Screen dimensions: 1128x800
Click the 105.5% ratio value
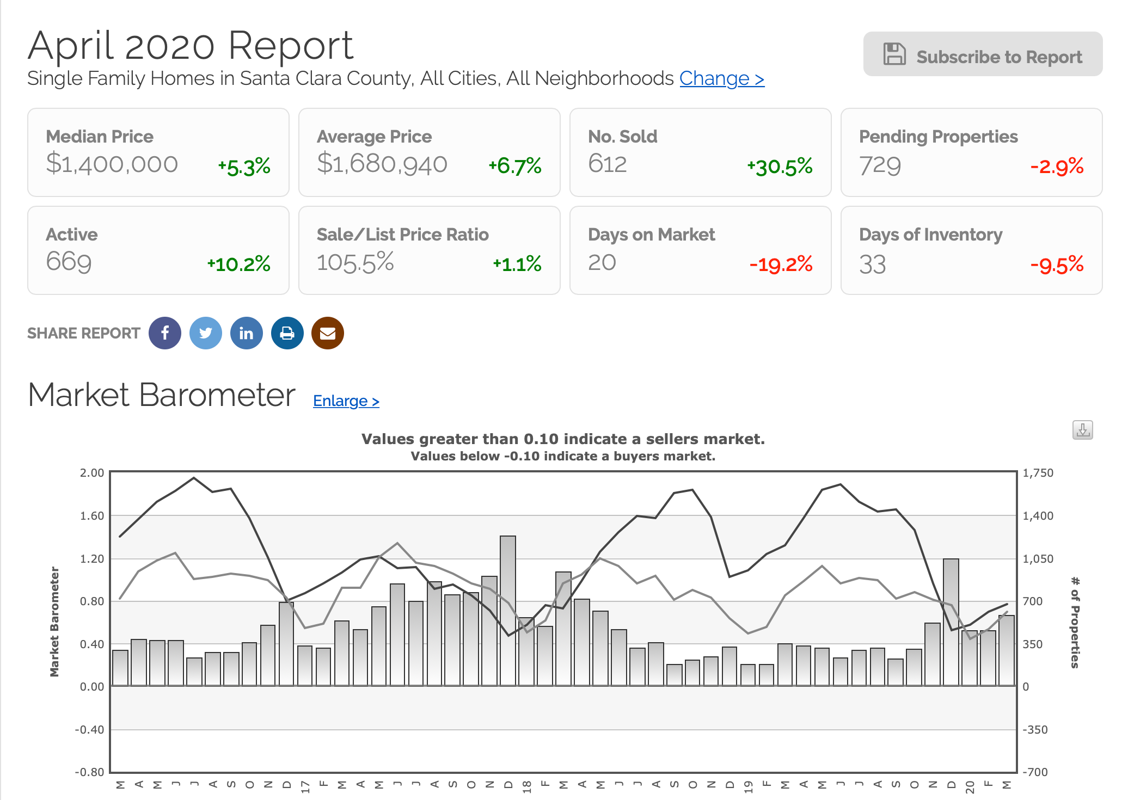click(355, 262)
